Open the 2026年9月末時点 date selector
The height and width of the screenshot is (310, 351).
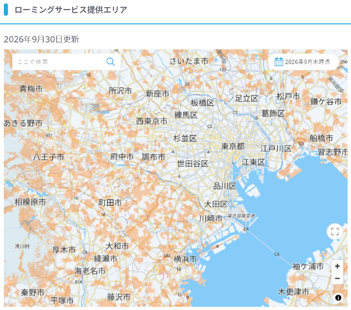coord(304,62)
